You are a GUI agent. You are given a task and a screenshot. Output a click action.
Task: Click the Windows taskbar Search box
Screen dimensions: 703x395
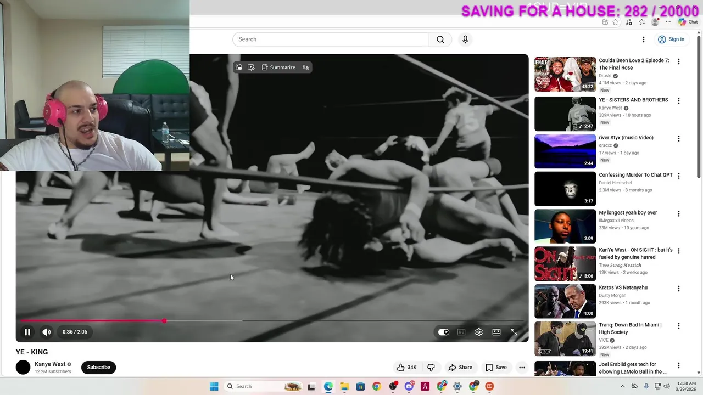point(264,386)
